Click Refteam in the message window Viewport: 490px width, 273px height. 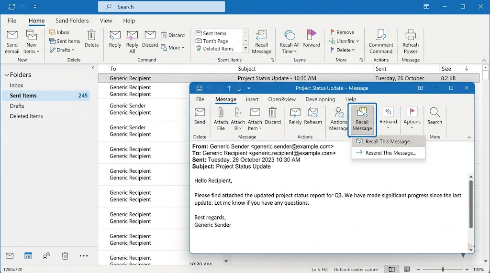(313, 116)
